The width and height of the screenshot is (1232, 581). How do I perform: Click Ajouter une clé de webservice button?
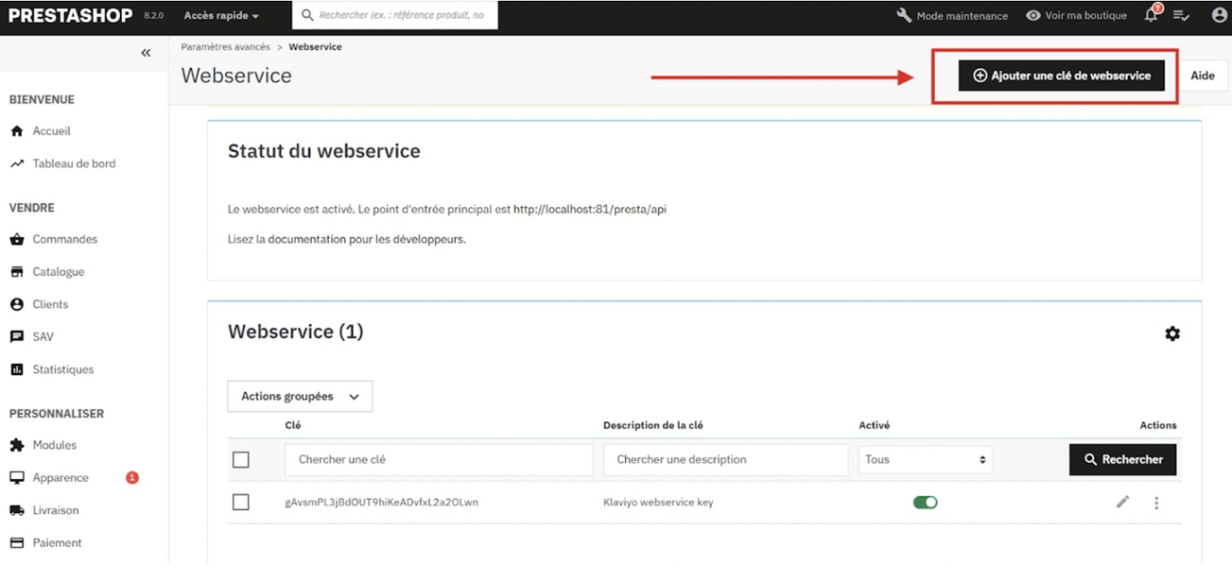pyautogui.click(x=1062, y=76)
